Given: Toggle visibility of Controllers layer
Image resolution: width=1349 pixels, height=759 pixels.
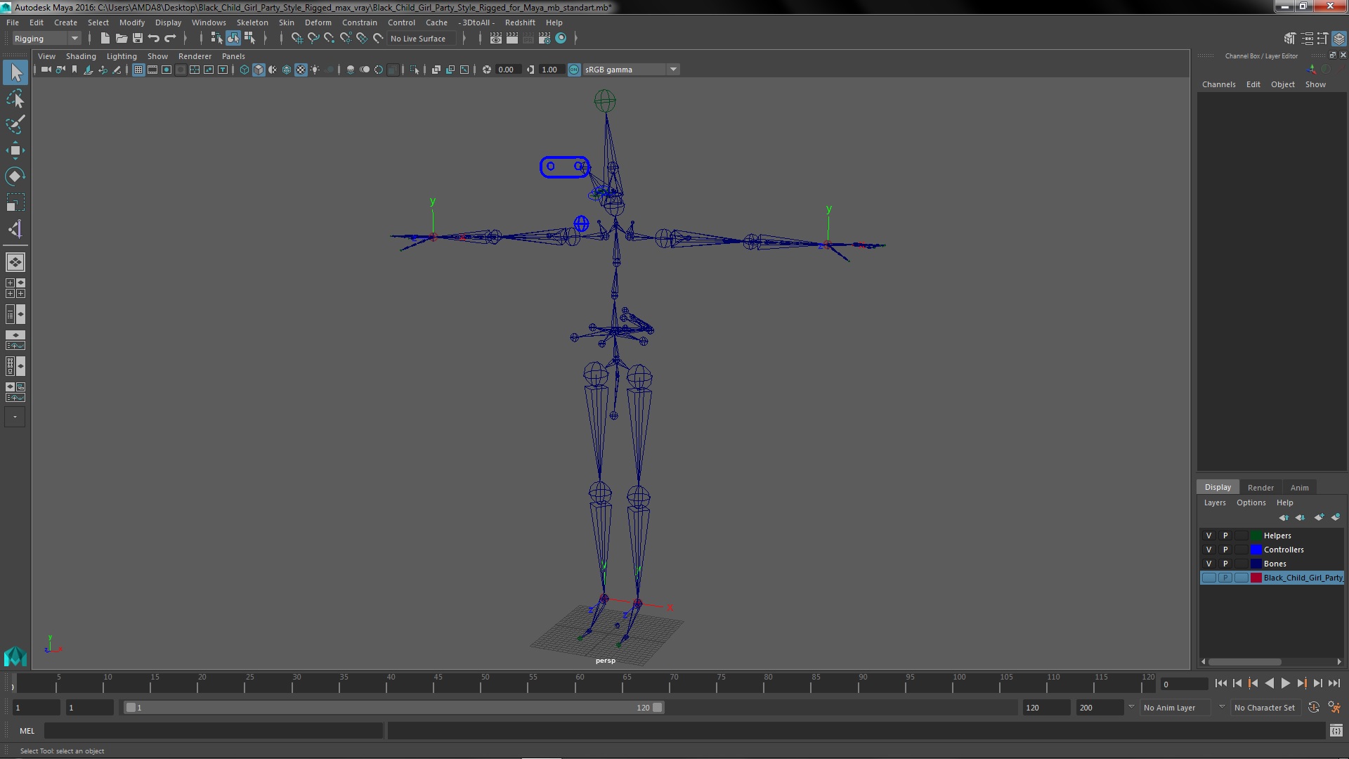Looking at the screenshot, I should pyautogui.click(x=1208, y=550).
